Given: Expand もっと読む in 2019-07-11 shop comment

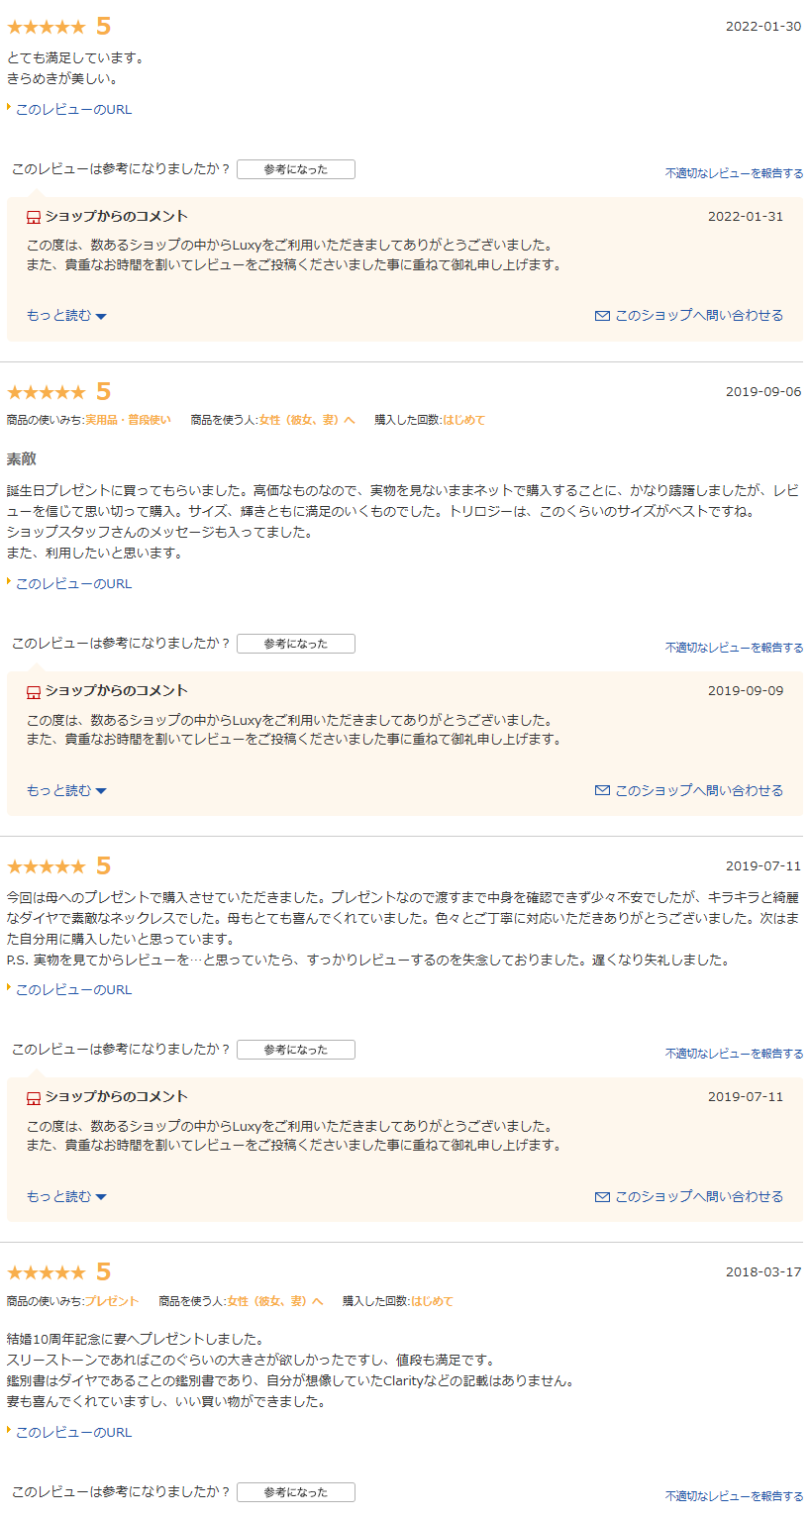Looking at the screenshot, I should coord(66,1196).
